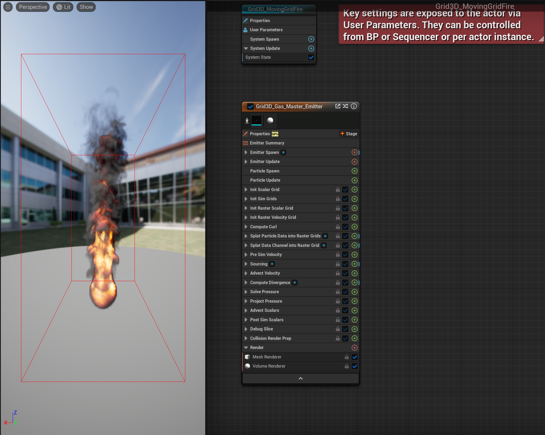
Task: Expand the Sourcing stage
Action: tap(246, 264)
